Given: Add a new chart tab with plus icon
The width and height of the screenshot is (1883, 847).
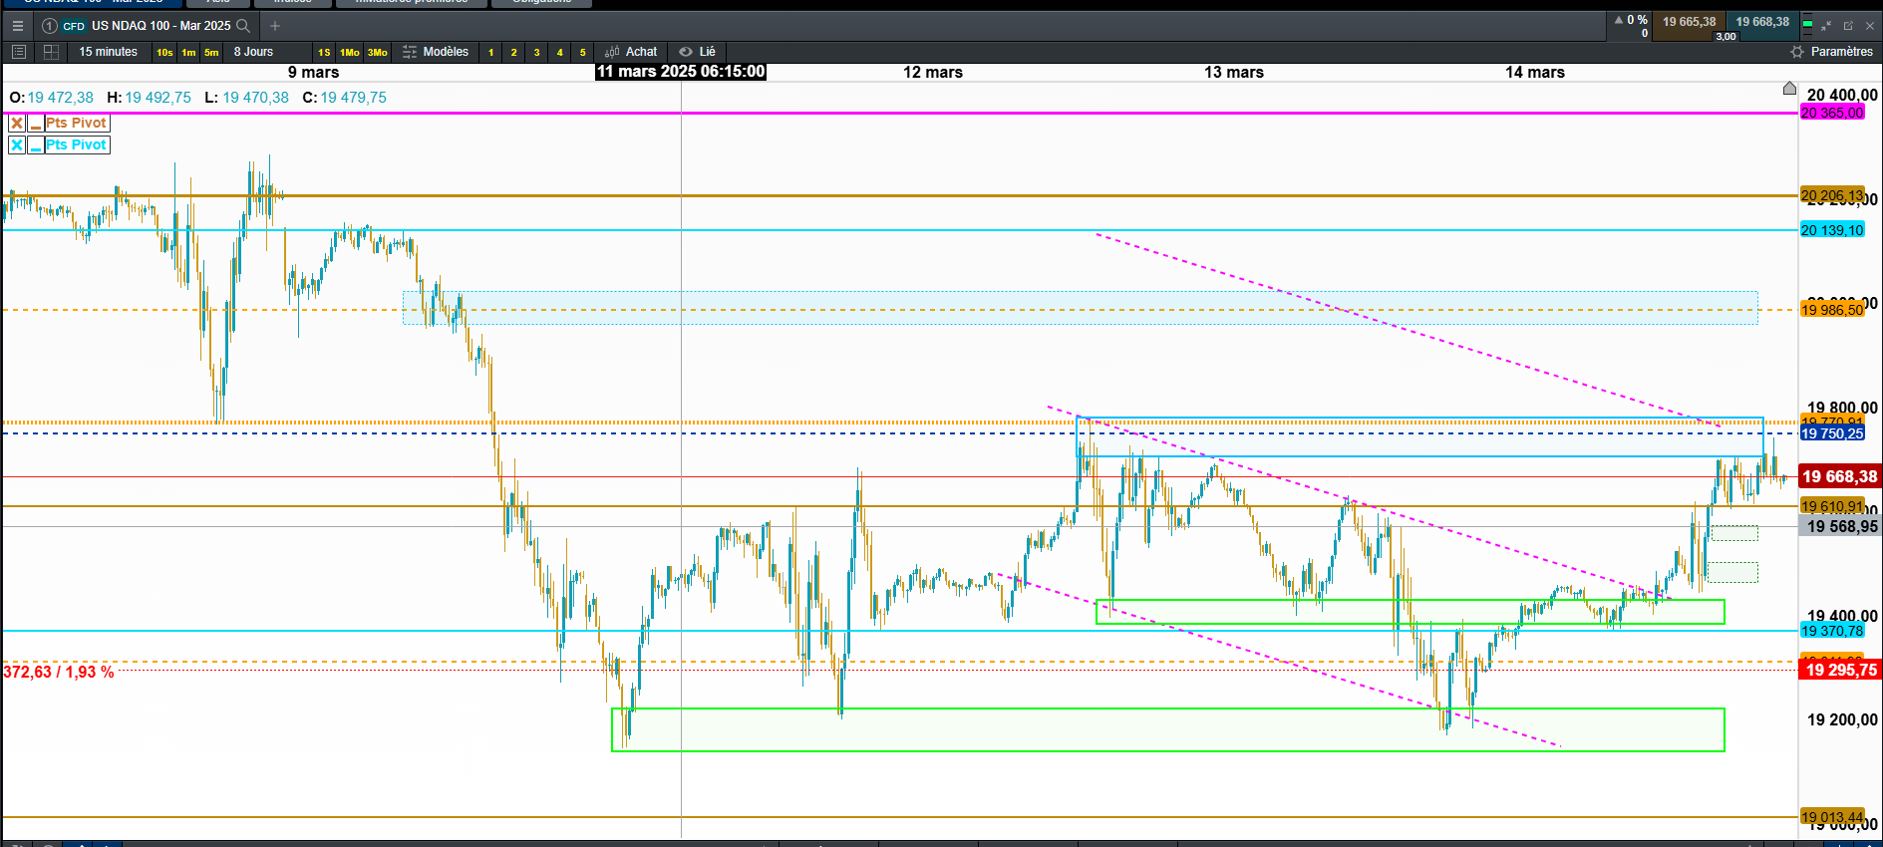Looking at the screenshot, I should coord(275,26).
